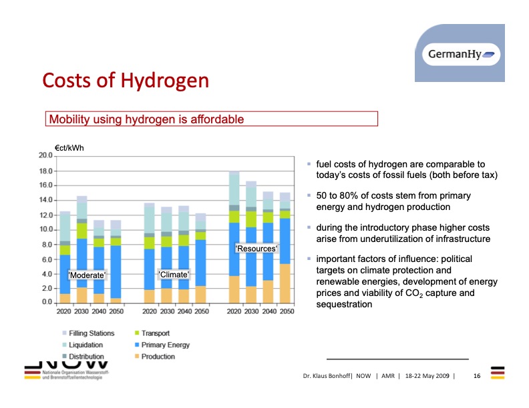Click the 'Transport' legend text
529x408 pixels.
pos(156,333)
